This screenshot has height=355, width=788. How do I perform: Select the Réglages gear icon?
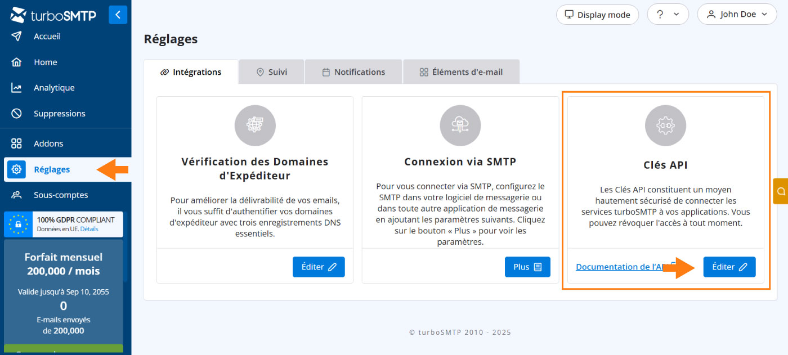17,169
